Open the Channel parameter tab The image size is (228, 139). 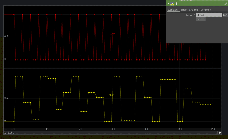coord(194,10)
